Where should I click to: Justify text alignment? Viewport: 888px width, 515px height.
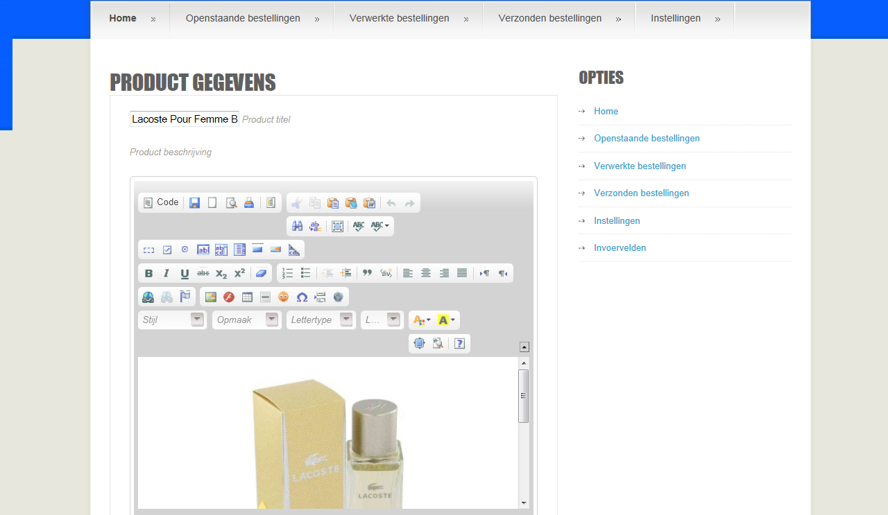462,273
